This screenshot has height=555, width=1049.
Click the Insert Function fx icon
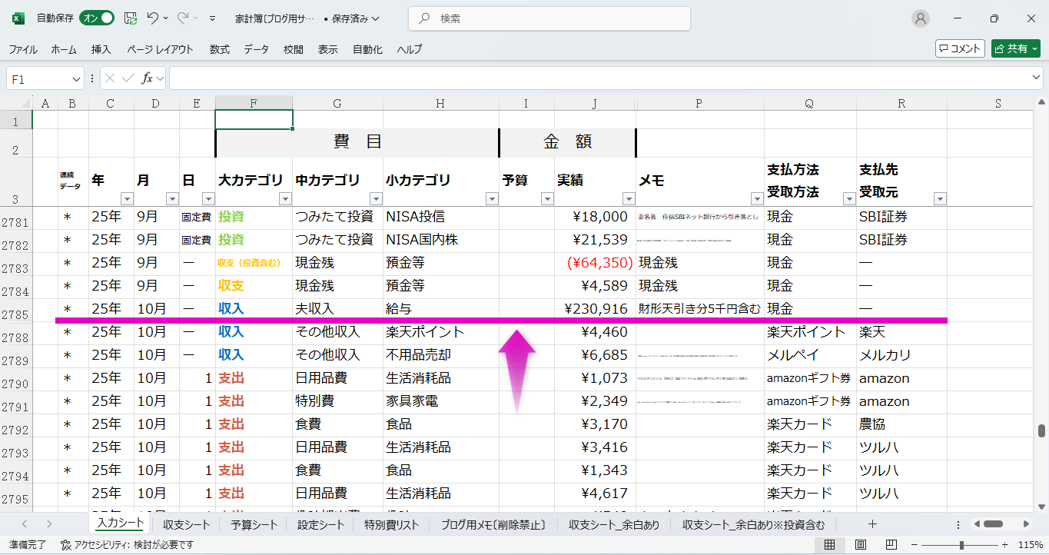tap(147, 78)
